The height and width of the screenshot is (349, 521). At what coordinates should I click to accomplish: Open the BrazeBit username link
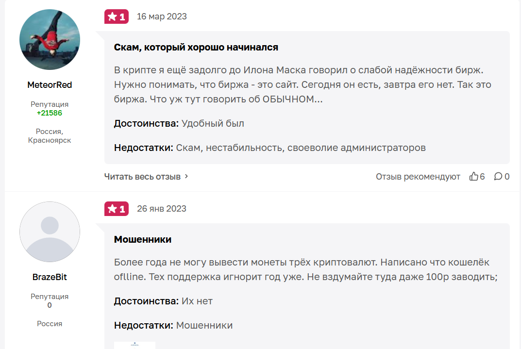tap(50, 277)
